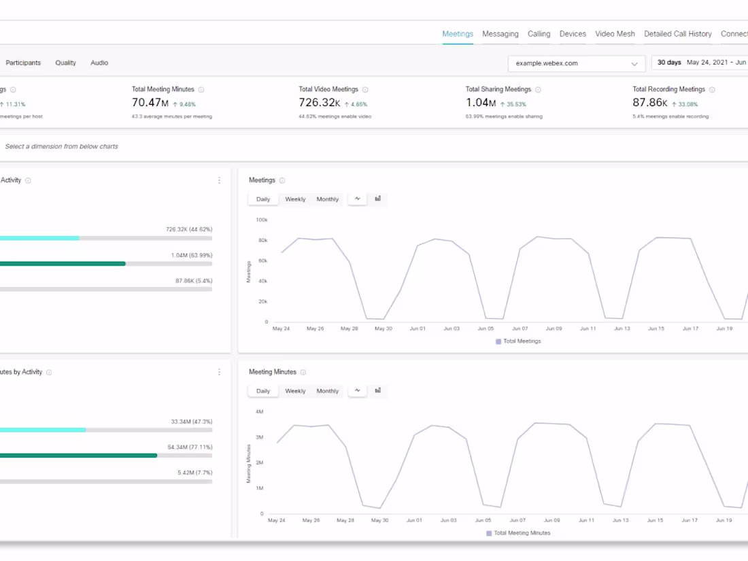Toggle Total Meetings legend color swatch

[x=498, y=341]
